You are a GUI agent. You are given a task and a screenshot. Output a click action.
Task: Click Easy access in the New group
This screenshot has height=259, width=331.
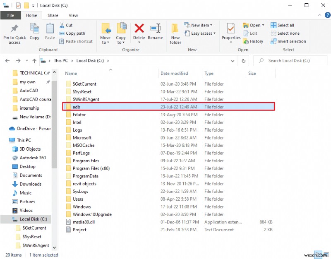tap(200, 34)
